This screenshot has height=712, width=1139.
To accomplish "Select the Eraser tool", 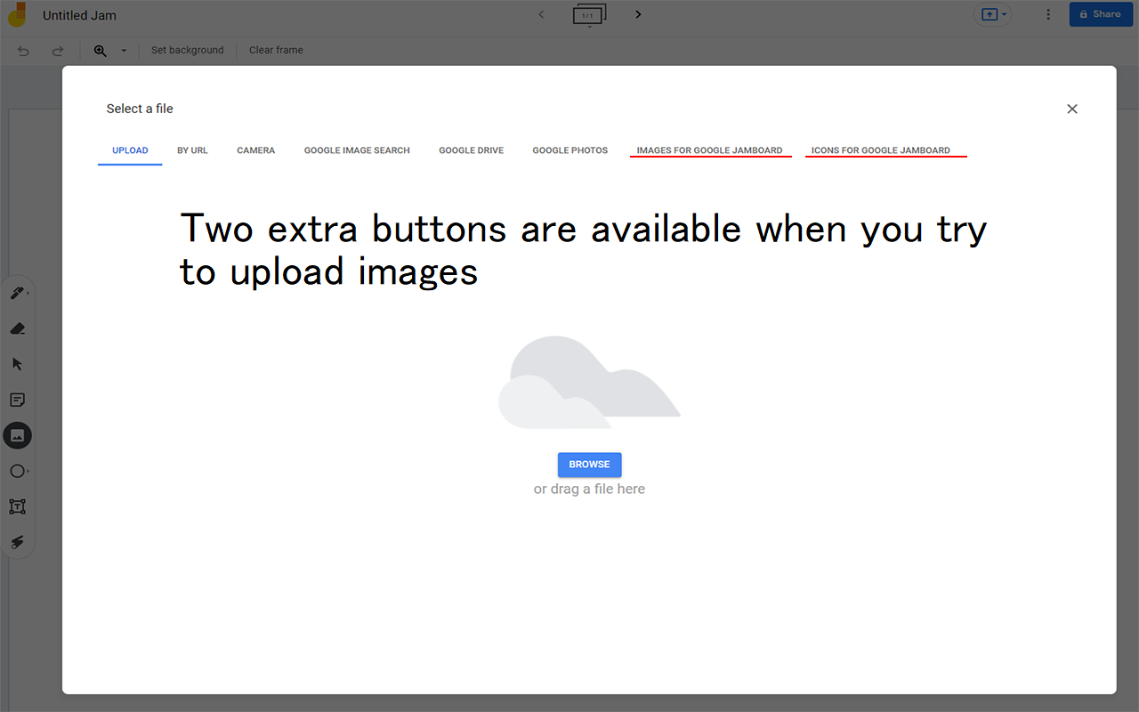I will tap(18, 328).
